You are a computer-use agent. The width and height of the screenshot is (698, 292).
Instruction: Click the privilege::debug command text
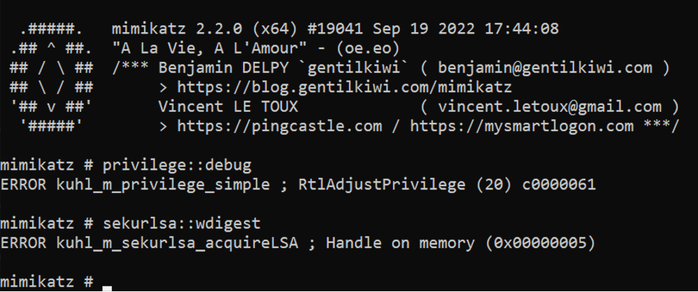click(x=177, y=165)
